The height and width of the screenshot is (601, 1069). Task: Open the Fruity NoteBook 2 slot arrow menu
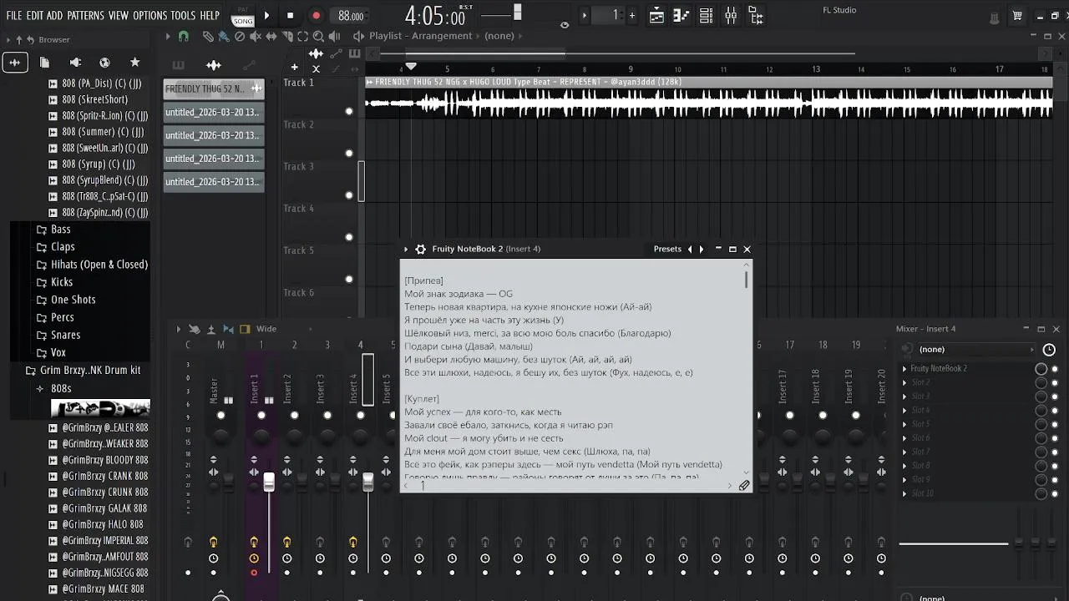(x=904, y=368)
